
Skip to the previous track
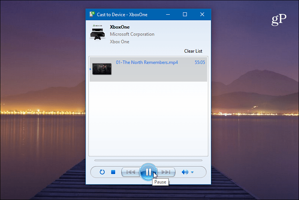pyautogui.click(x=131, y=172)
